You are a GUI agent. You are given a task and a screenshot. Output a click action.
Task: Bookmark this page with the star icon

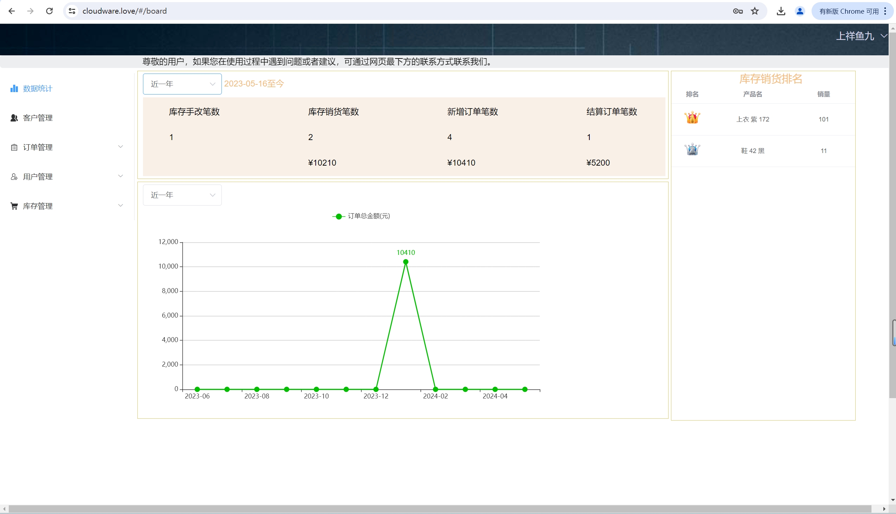click(x=755, y=11)
